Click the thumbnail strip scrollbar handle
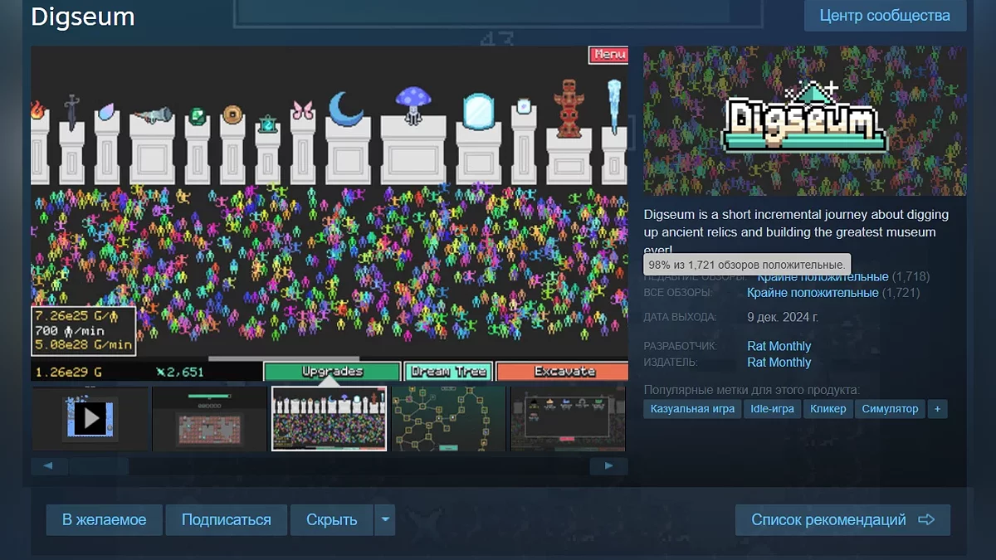The width and height of the screenshot is (996, 560). click(x=99, y=466)
